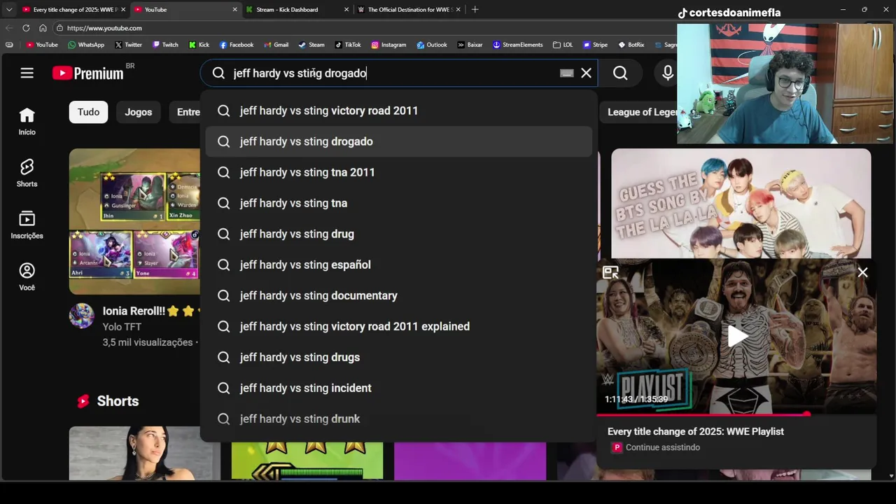Open Kick bookmark

coord(199,45)
